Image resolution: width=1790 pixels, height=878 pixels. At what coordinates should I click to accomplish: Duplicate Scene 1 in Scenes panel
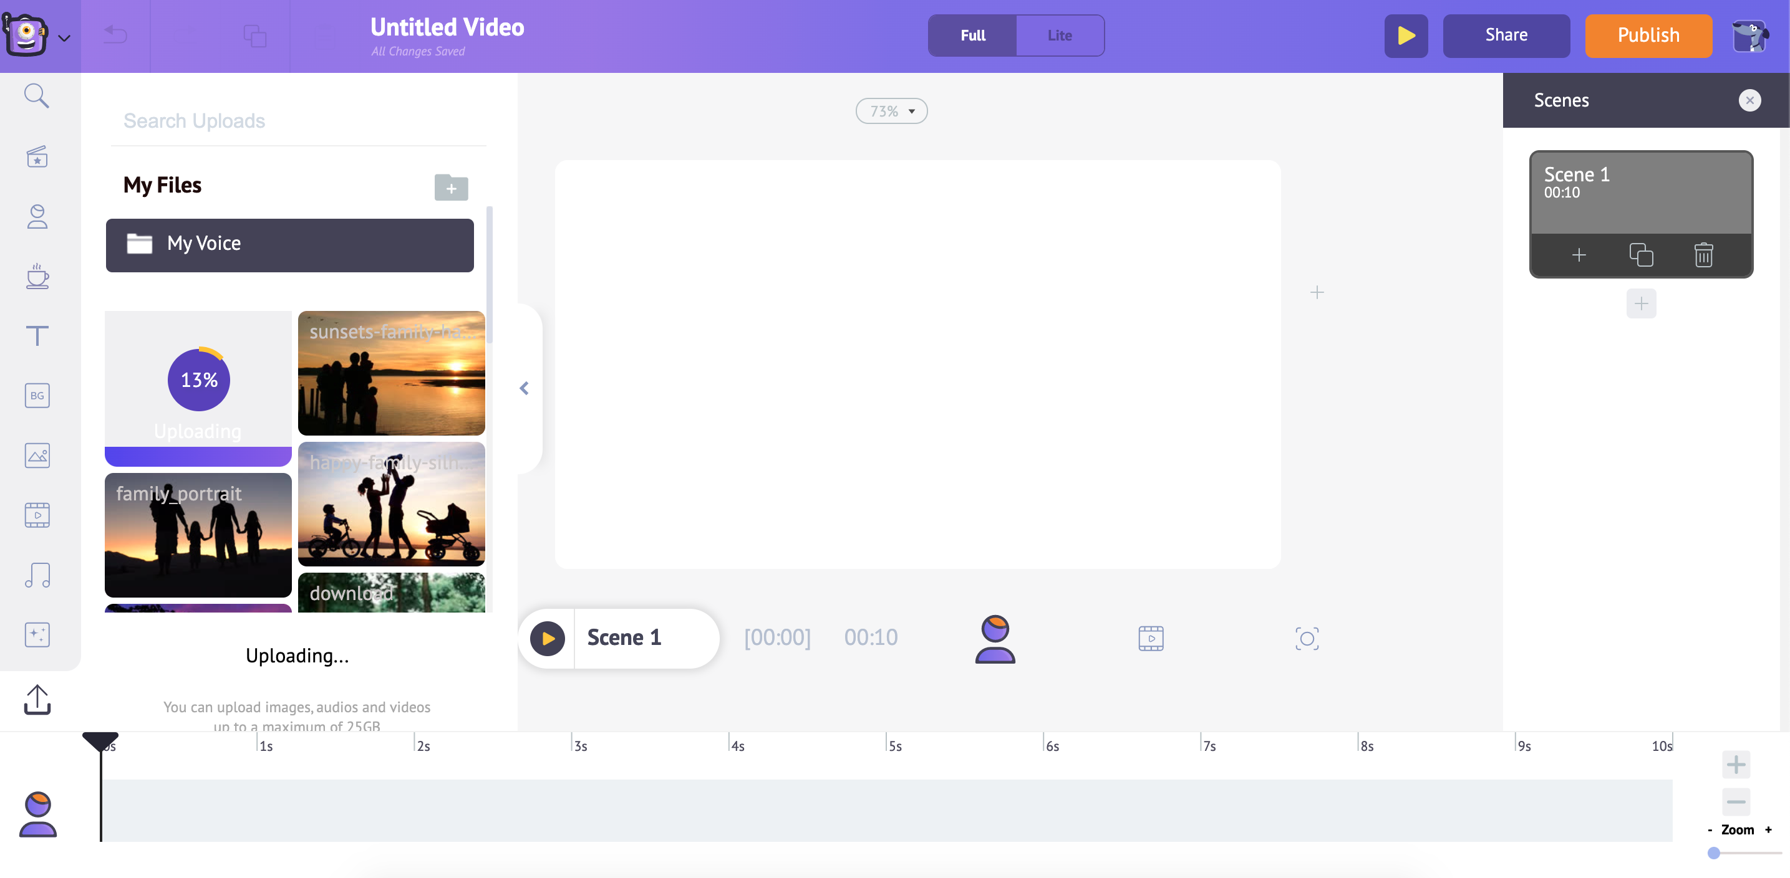(1640, 255)
